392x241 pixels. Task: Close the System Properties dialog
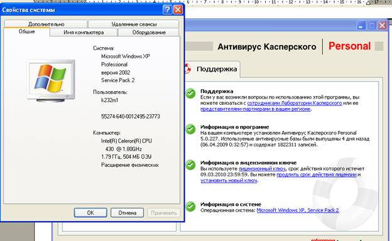(x=178, y=10)
